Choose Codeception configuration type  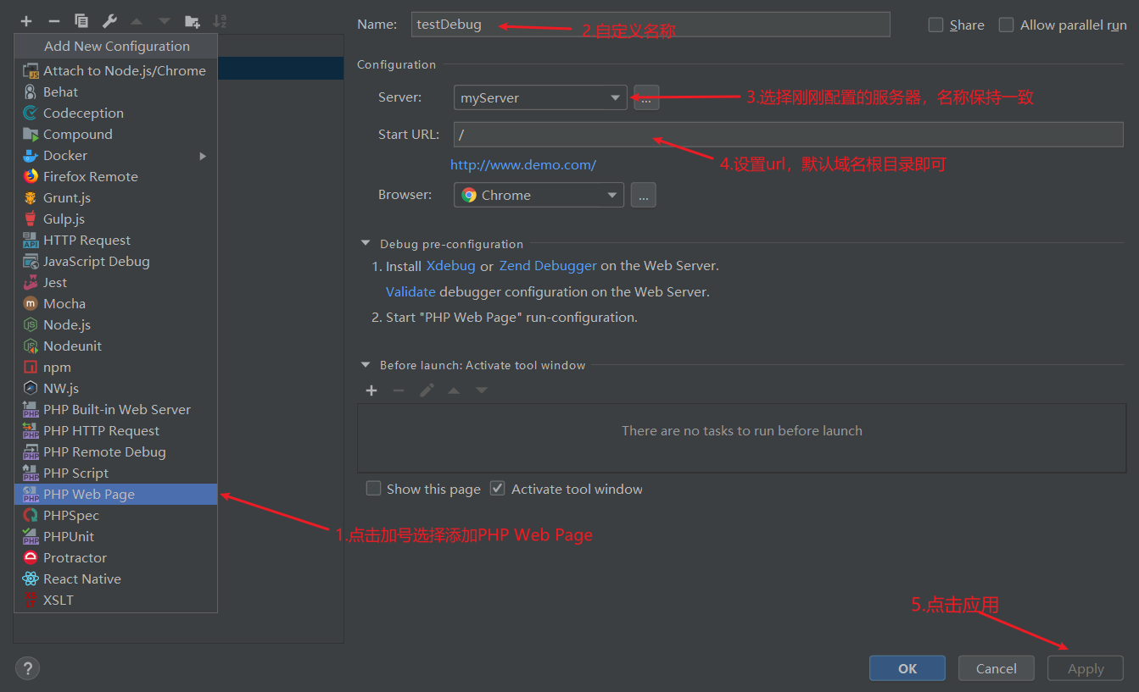pyautogui.click(x=115, y=113)
